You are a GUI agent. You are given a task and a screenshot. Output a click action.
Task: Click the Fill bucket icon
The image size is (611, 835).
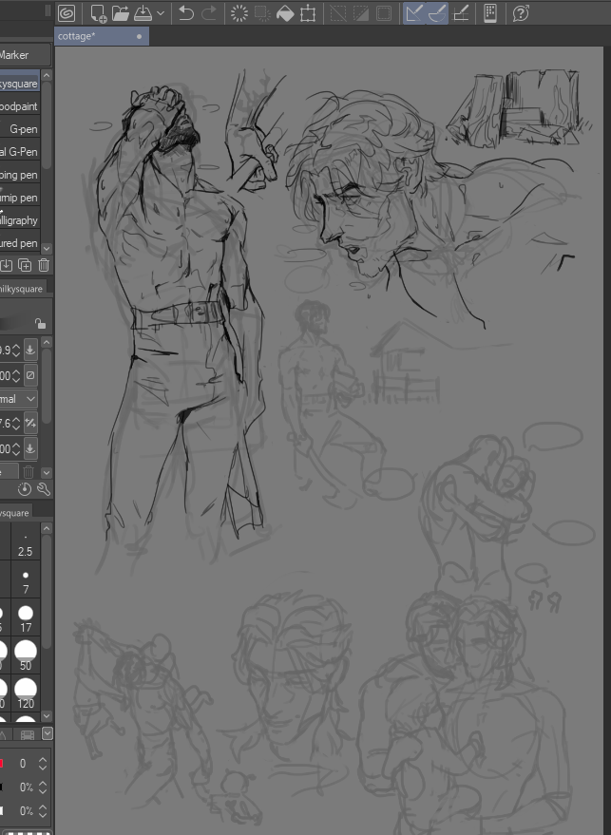tap(285, 13)
